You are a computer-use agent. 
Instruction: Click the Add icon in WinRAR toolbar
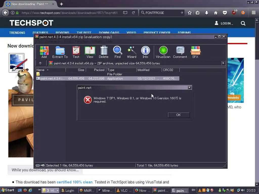tap(44, 52)
